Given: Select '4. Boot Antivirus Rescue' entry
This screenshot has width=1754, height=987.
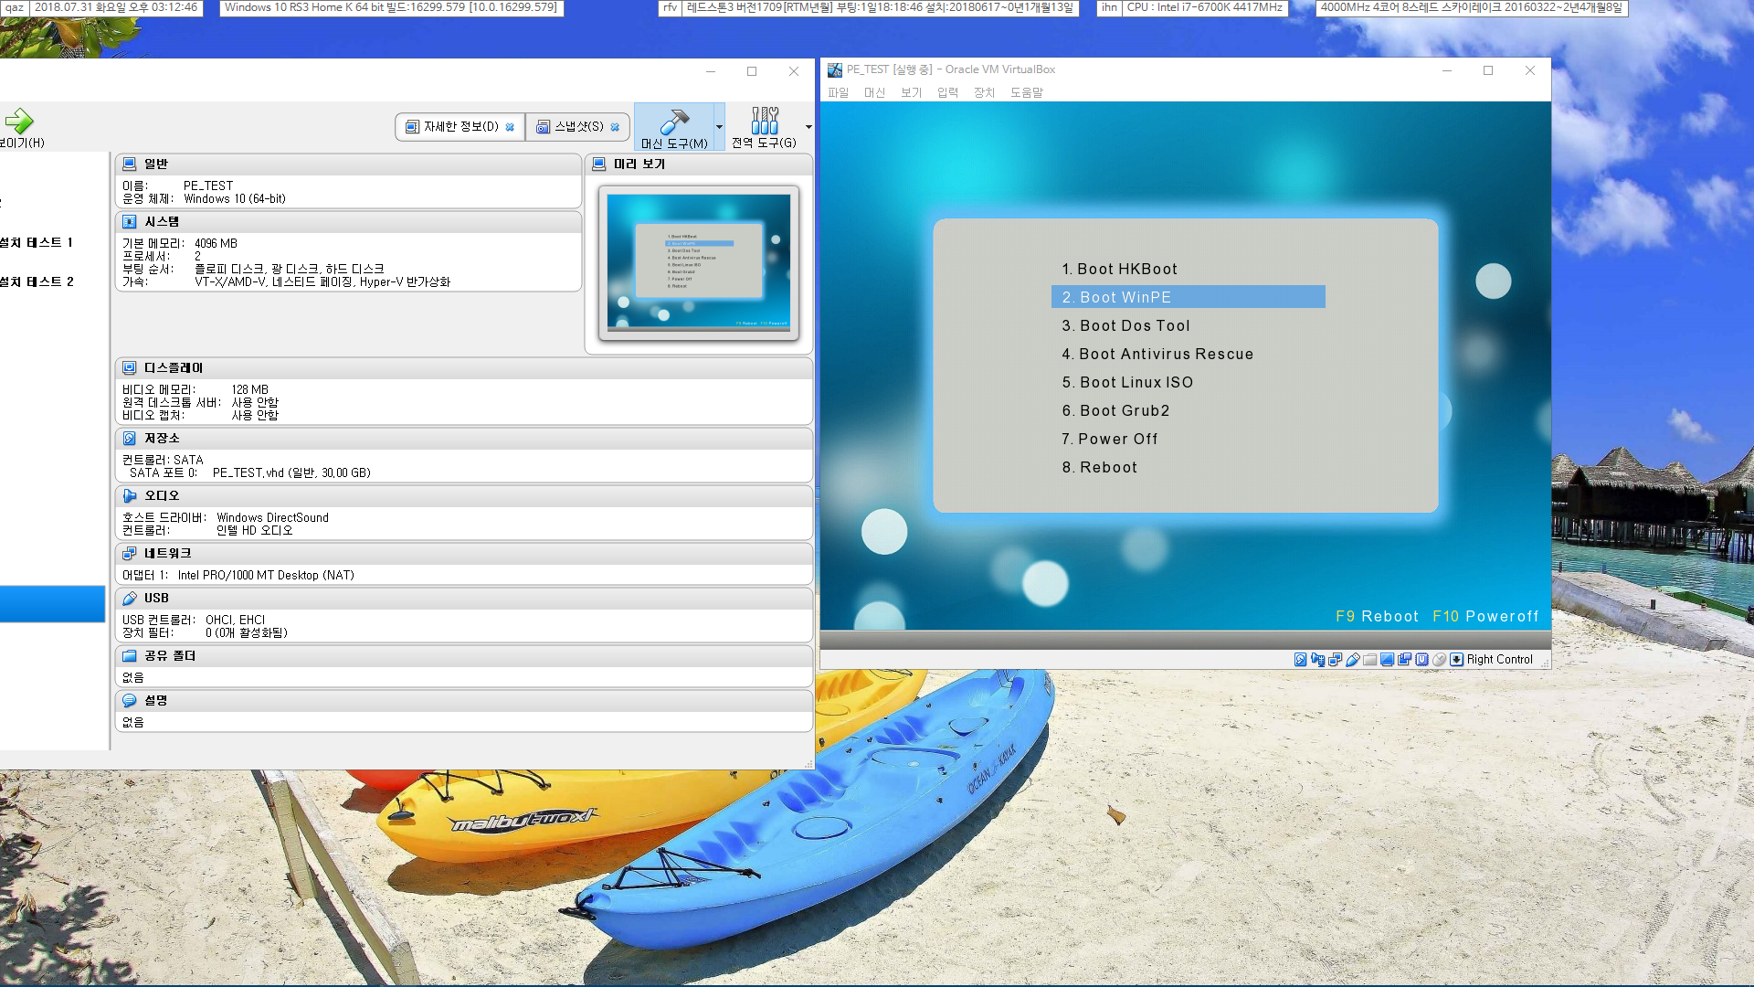Looking at the screenshot, I should 1157,354.
